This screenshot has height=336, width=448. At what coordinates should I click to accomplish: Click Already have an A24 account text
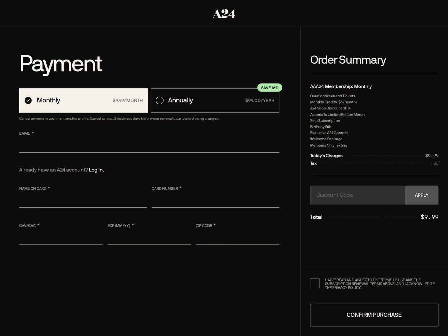[53, 170]
